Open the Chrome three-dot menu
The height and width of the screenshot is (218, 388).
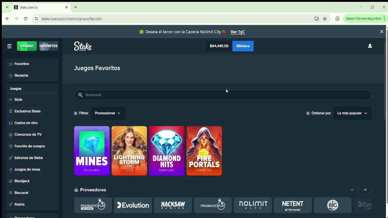click(x=384, y=19)
